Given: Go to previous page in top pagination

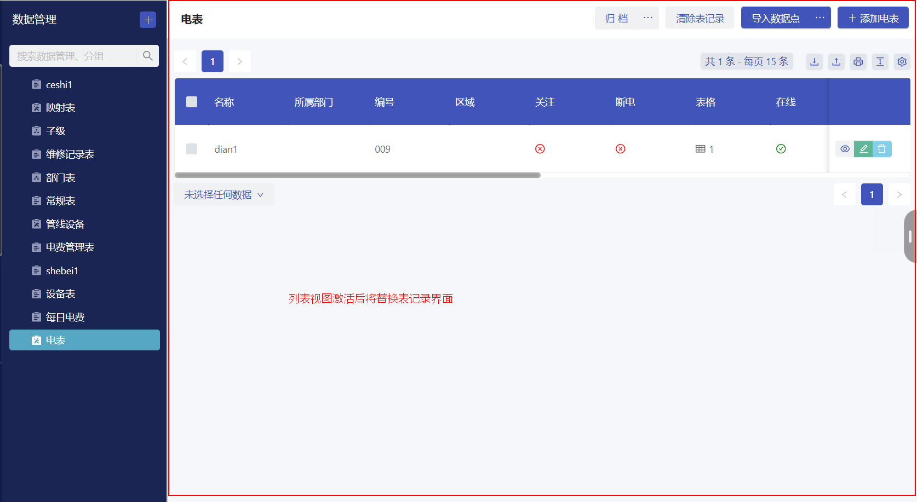Looking at the screenshot, I should 185,61.
